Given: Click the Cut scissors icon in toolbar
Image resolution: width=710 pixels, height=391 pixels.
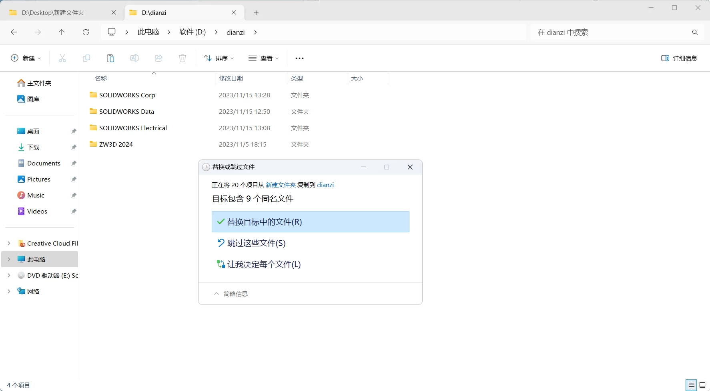Looking at the screenshot, I should [x=62, y=58].
